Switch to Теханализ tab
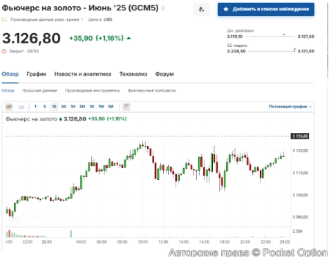 (133, 74)
